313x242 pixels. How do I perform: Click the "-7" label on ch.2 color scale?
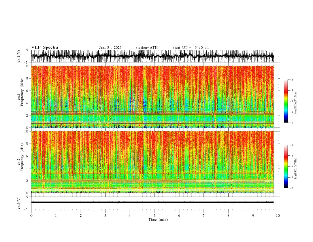(x=292, y=188)
